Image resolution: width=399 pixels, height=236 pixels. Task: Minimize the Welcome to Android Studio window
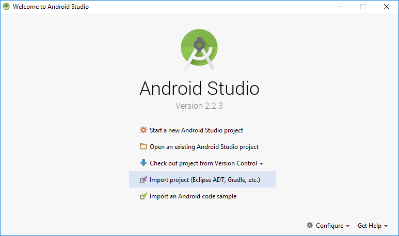[340, 7]
